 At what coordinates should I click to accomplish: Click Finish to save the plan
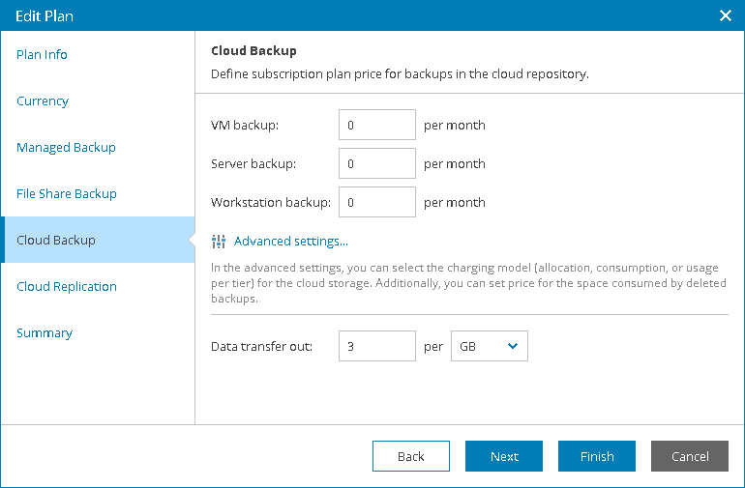pyautogui.click(x=597, y=456)
